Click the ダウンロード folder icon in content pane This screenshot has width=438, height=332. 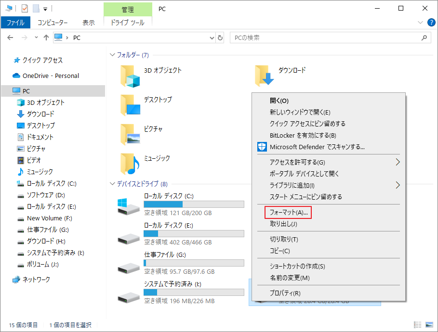tap(265, 76)
